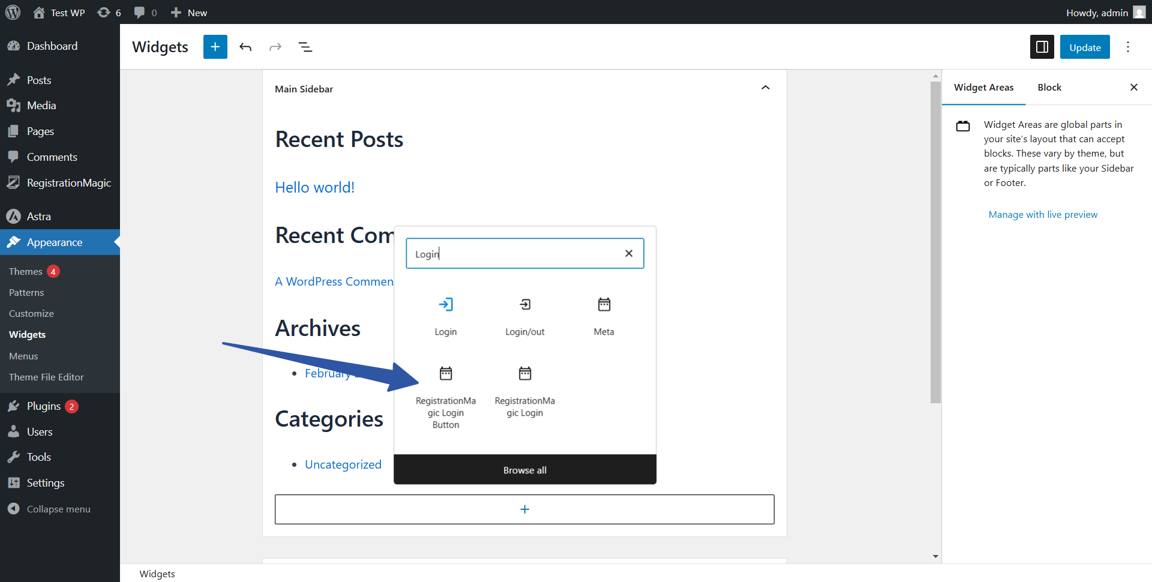Open the Options three-dot menu

(x=1127, y=47)
